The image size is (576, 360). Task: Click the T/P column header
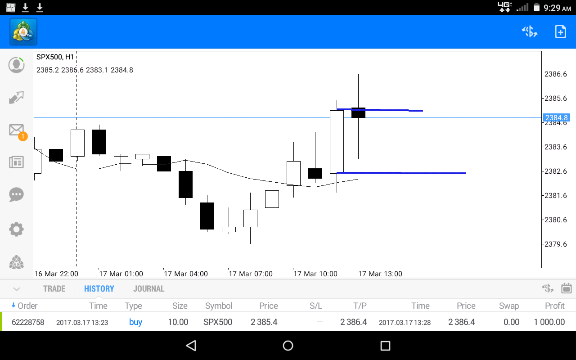pyautogui.click(x=360, y=306)
